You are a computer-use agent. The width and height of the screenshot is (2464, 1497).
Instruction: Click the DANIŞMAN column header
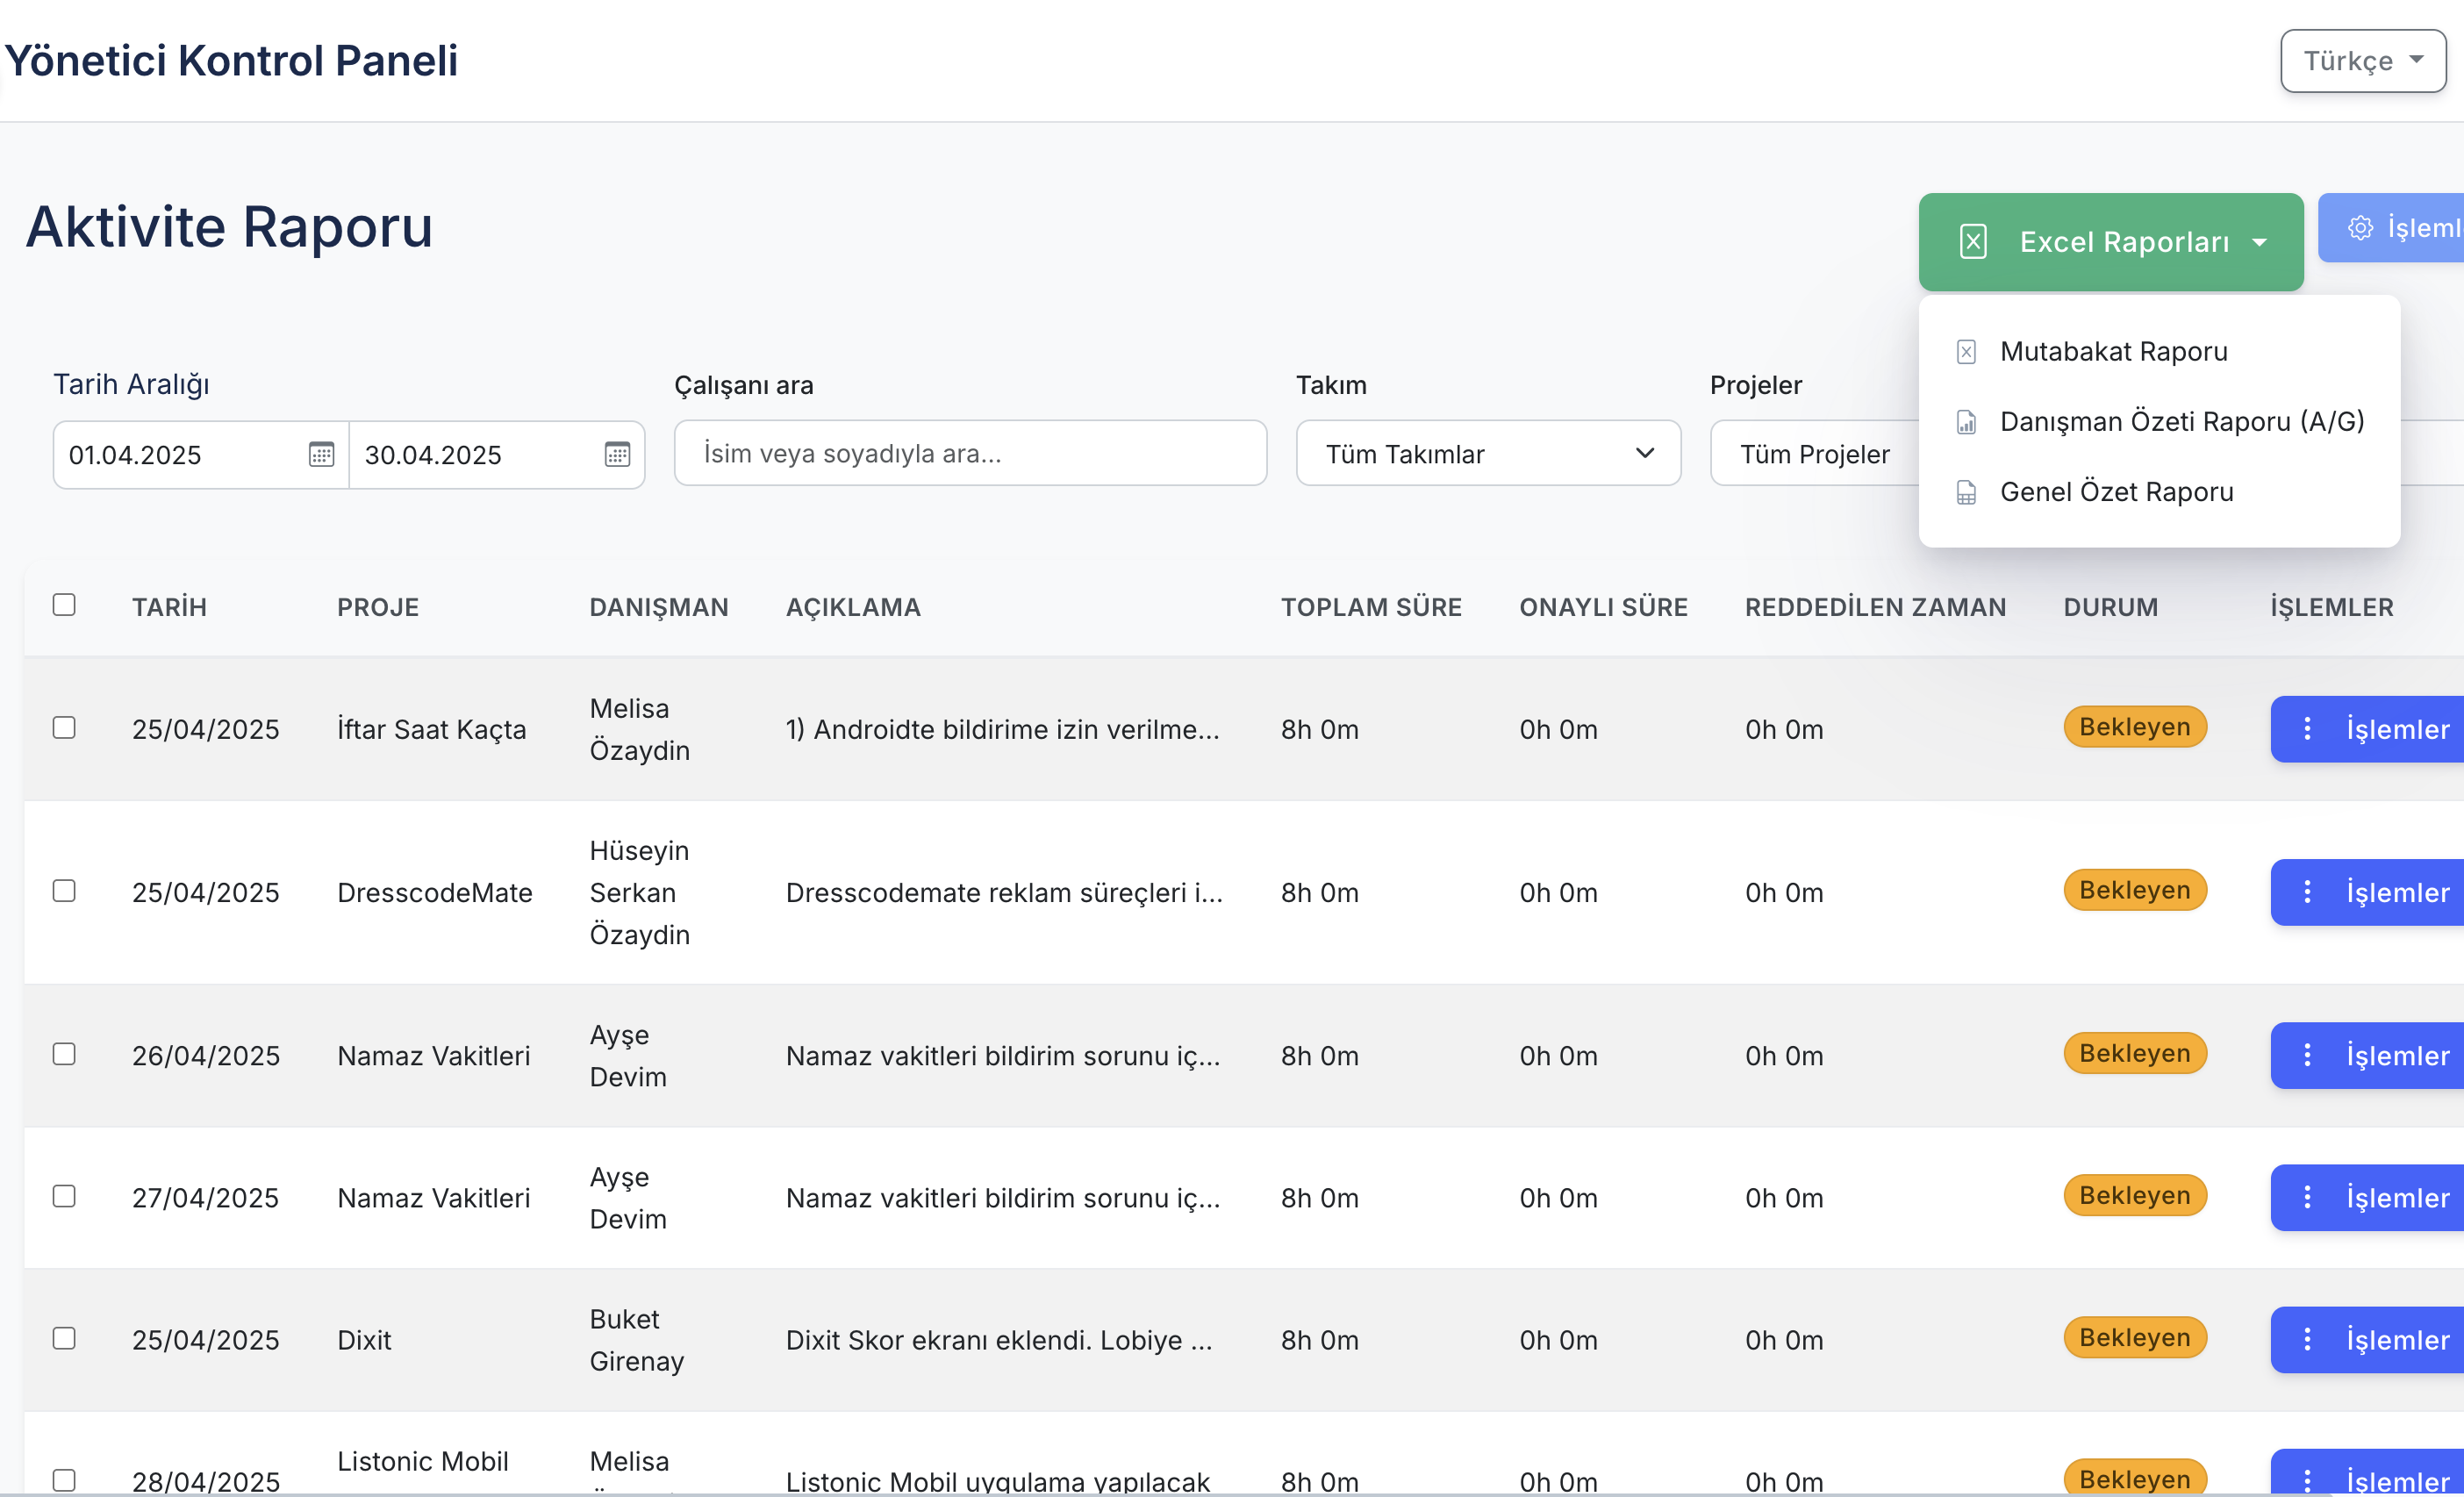[659, 607]
